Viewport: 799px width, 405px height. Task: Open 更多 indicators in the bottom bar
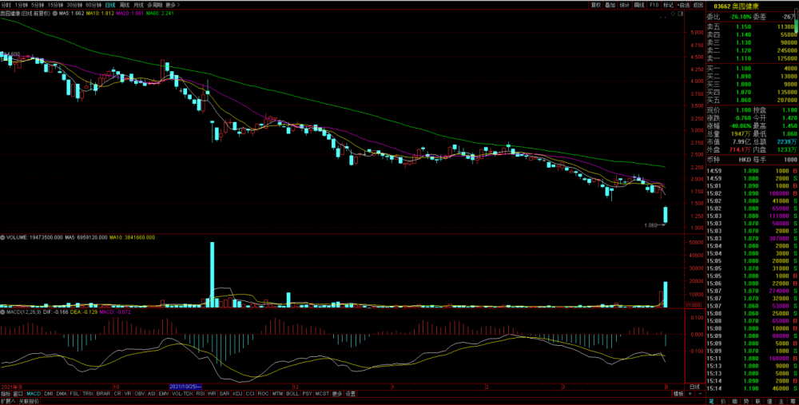[x=337, y=394]
